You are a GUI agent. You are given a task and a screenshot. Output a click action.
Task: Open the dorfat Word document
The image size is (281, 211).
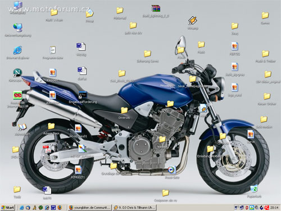click(x=82, y=71)
